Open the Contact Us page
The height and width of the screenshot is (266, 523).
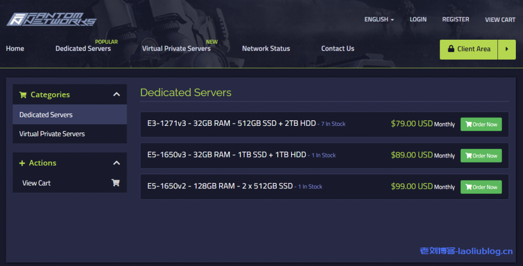pyautogui.click(x=338, y=48)
